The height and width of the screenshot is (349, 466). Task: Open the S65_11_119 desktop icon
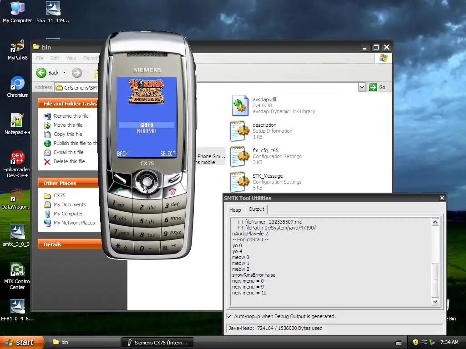point(53,12)
